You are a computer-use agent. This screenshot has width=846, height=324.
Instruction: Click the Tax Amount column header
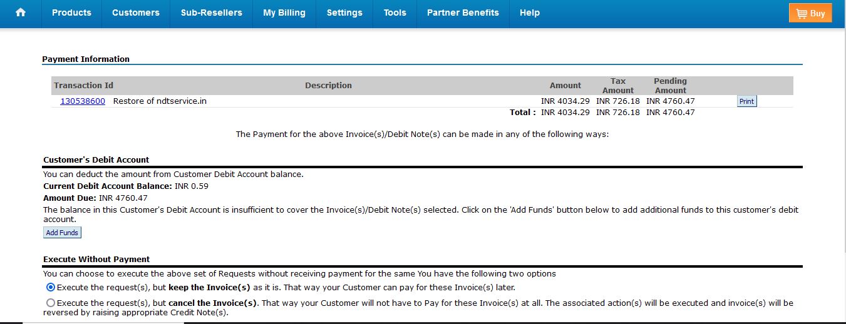pyautogui.click(x=618, y=86)
